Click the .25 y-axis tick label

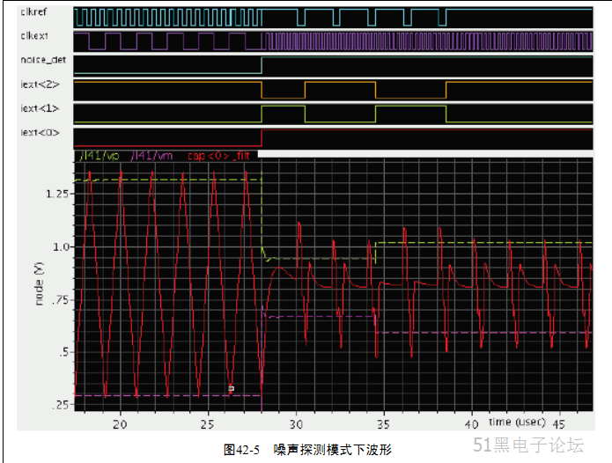click(x=61, y=405)
